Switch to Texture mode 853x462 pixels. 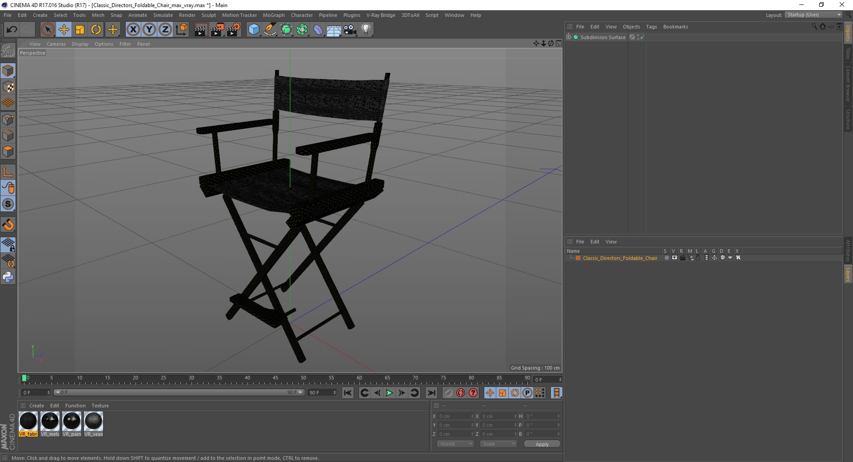tap(8, 87)
